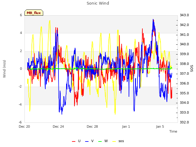Click the right SOS axis title

[192, 69]
